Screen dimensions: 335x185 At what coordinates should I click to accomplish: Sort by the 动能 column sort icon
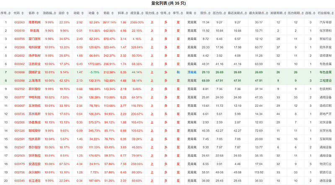click(82, 13)
